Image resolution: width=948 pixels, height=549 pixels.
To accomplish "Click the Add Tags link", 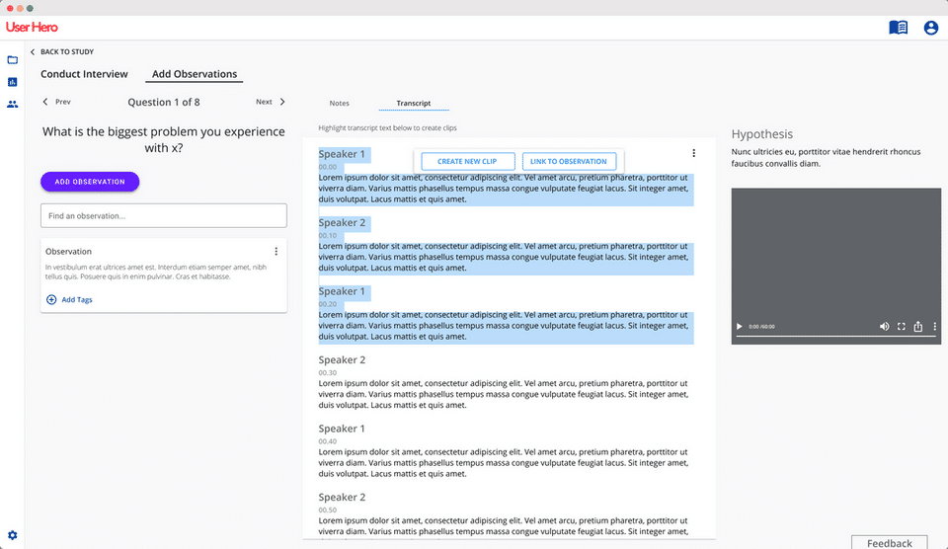I will 77,300.
